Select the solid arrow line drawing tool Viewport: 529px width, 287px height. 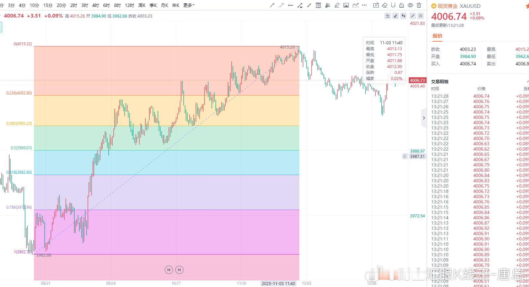(x=272, y=5)
